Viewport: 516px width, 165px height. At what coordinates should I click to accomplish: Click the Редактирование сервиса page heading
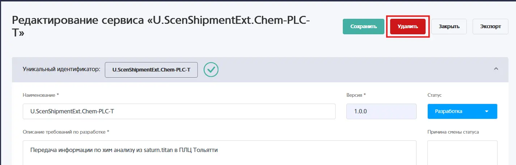(161, 26)
